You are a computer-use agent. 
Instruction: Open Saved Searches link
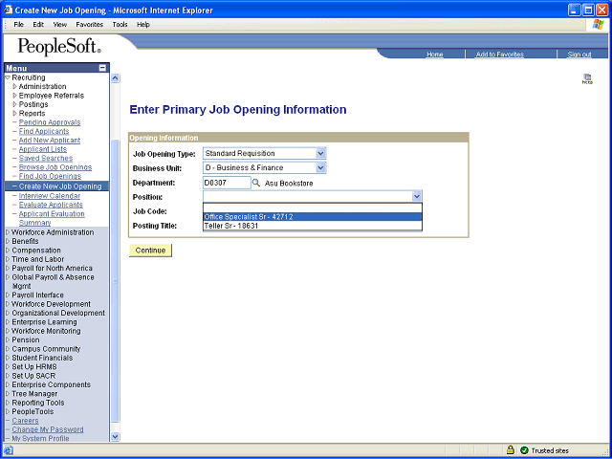(x=46, y=158)
